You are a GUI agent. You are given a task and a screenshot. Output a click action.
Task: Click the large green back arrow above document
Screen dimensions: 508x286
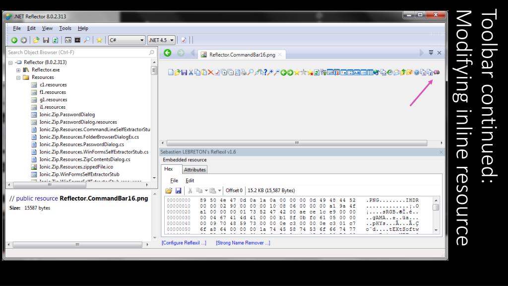pyautogui.click(x=168, y=53)
